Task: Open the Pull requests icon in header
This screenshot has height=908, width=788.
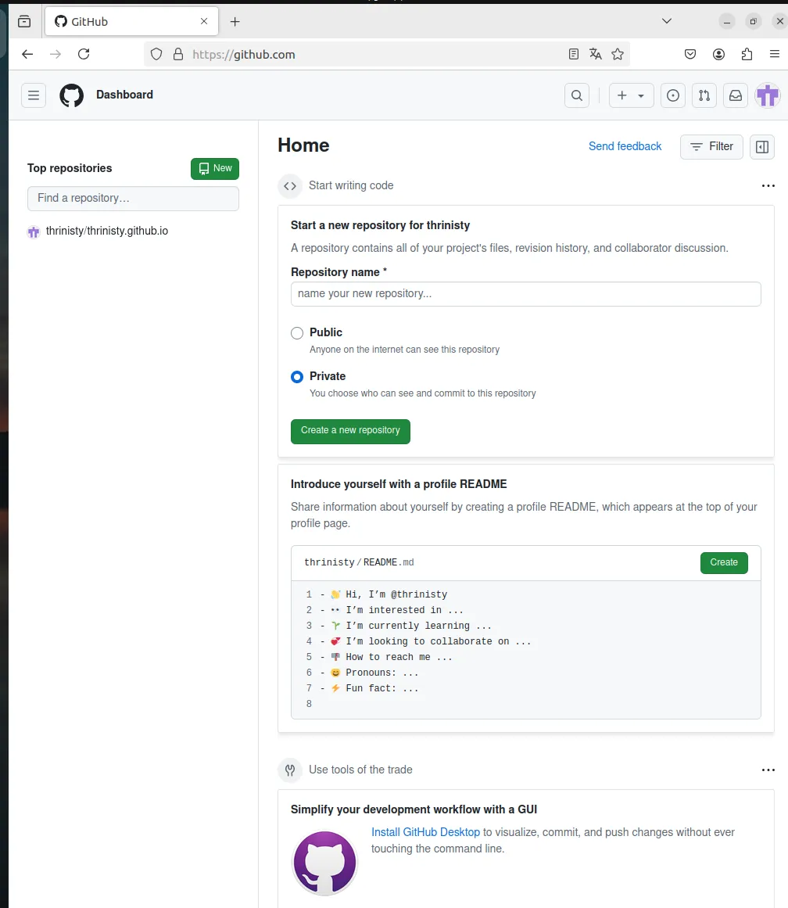Action: point(704,95)
